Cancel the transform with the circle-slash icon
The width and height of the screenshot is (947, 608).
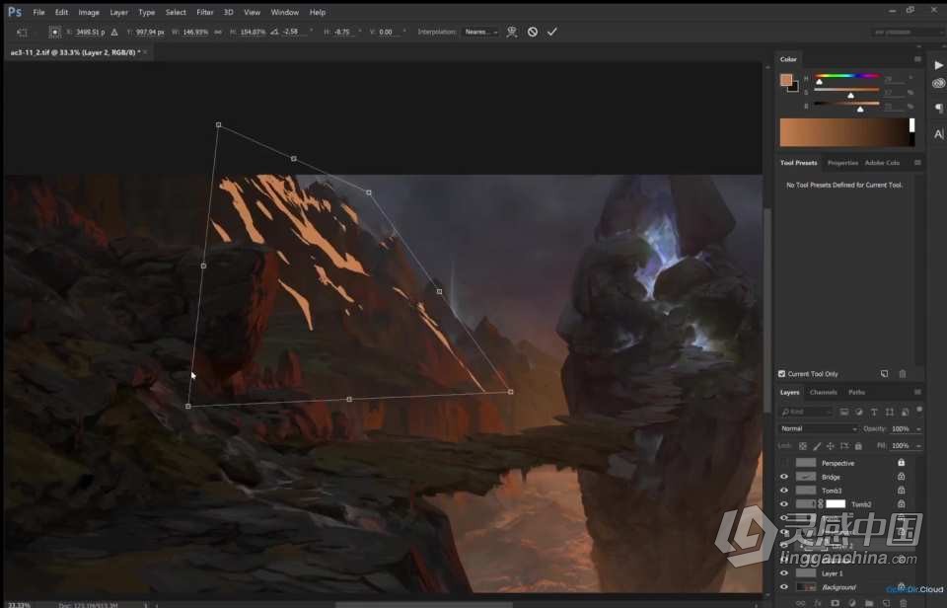pos(532,32)
